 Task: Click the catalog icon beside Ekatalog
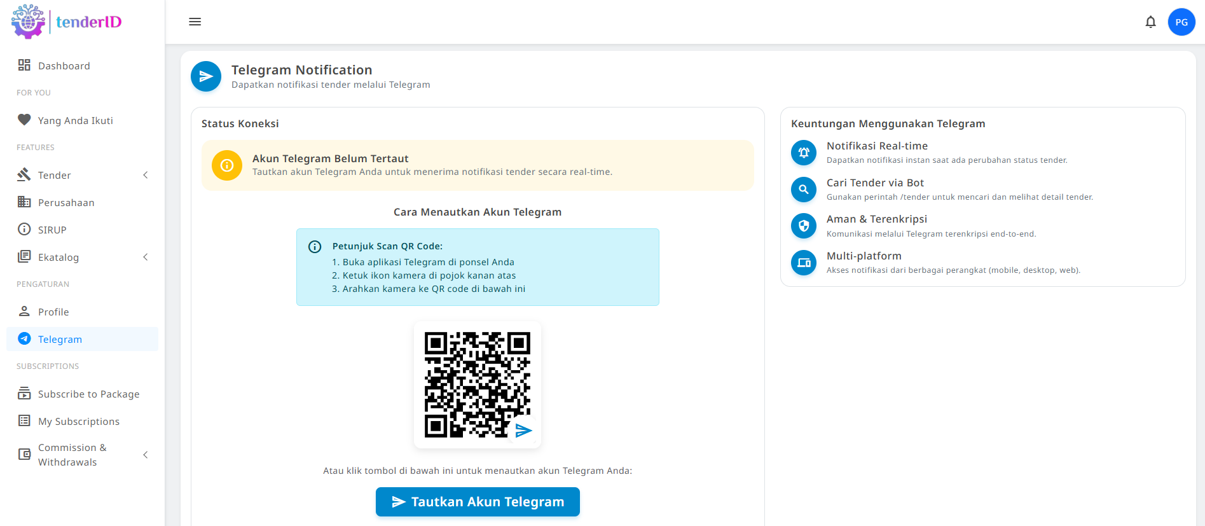coord(24,256)
